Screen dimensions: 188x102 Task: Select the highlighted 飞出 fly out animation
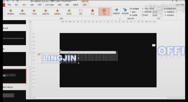pos(104,12)
